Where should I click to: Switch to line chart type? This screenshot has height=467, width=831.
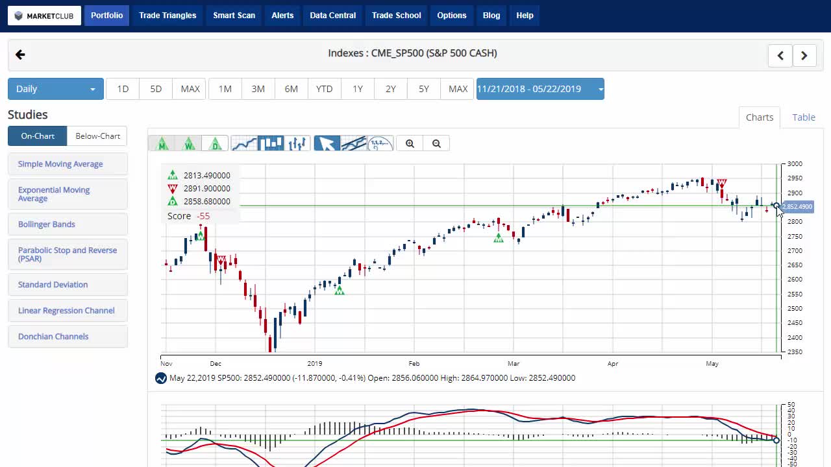(244, 143)
